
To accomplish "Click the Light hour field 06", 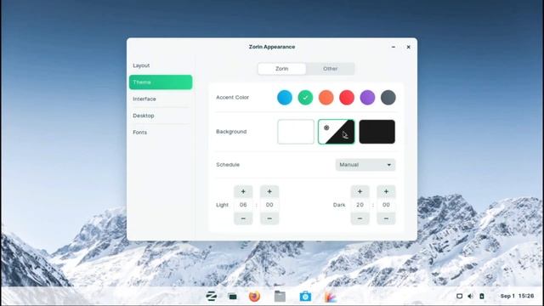I will (243, 205).
